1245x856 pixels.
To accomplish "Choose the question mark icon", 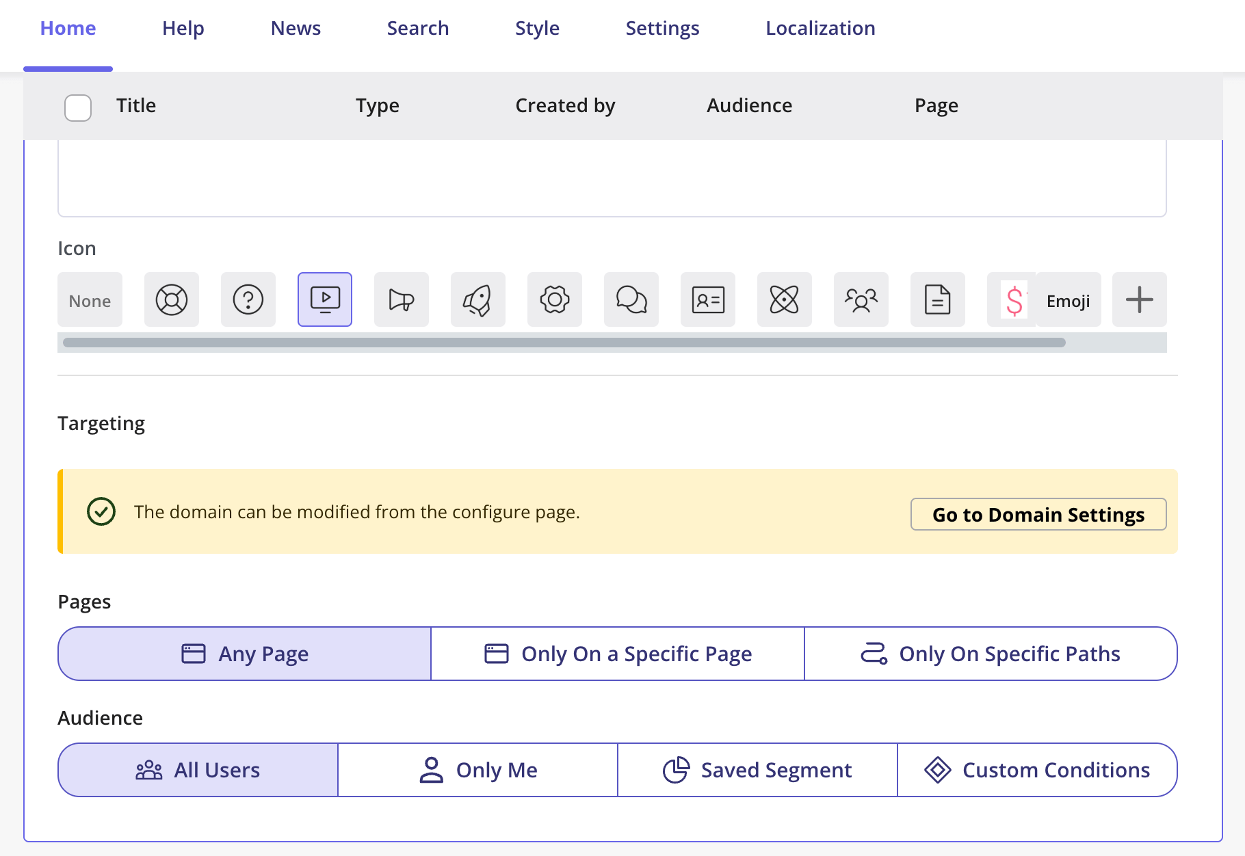I will tap(248, 299).
